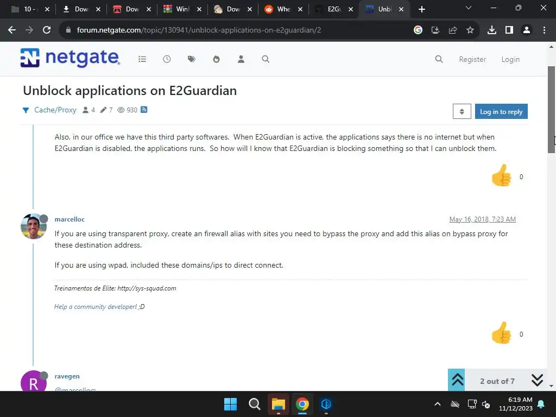Click the taskbar clock 6:19 AM
The height and width of the screenshot is (417, 556).
(516, 404)
